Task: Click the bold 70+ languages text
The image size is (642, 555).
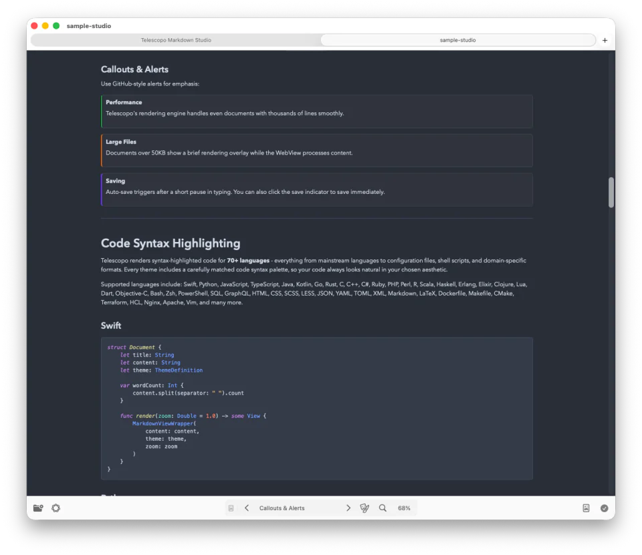Action: tap(248, 260)
